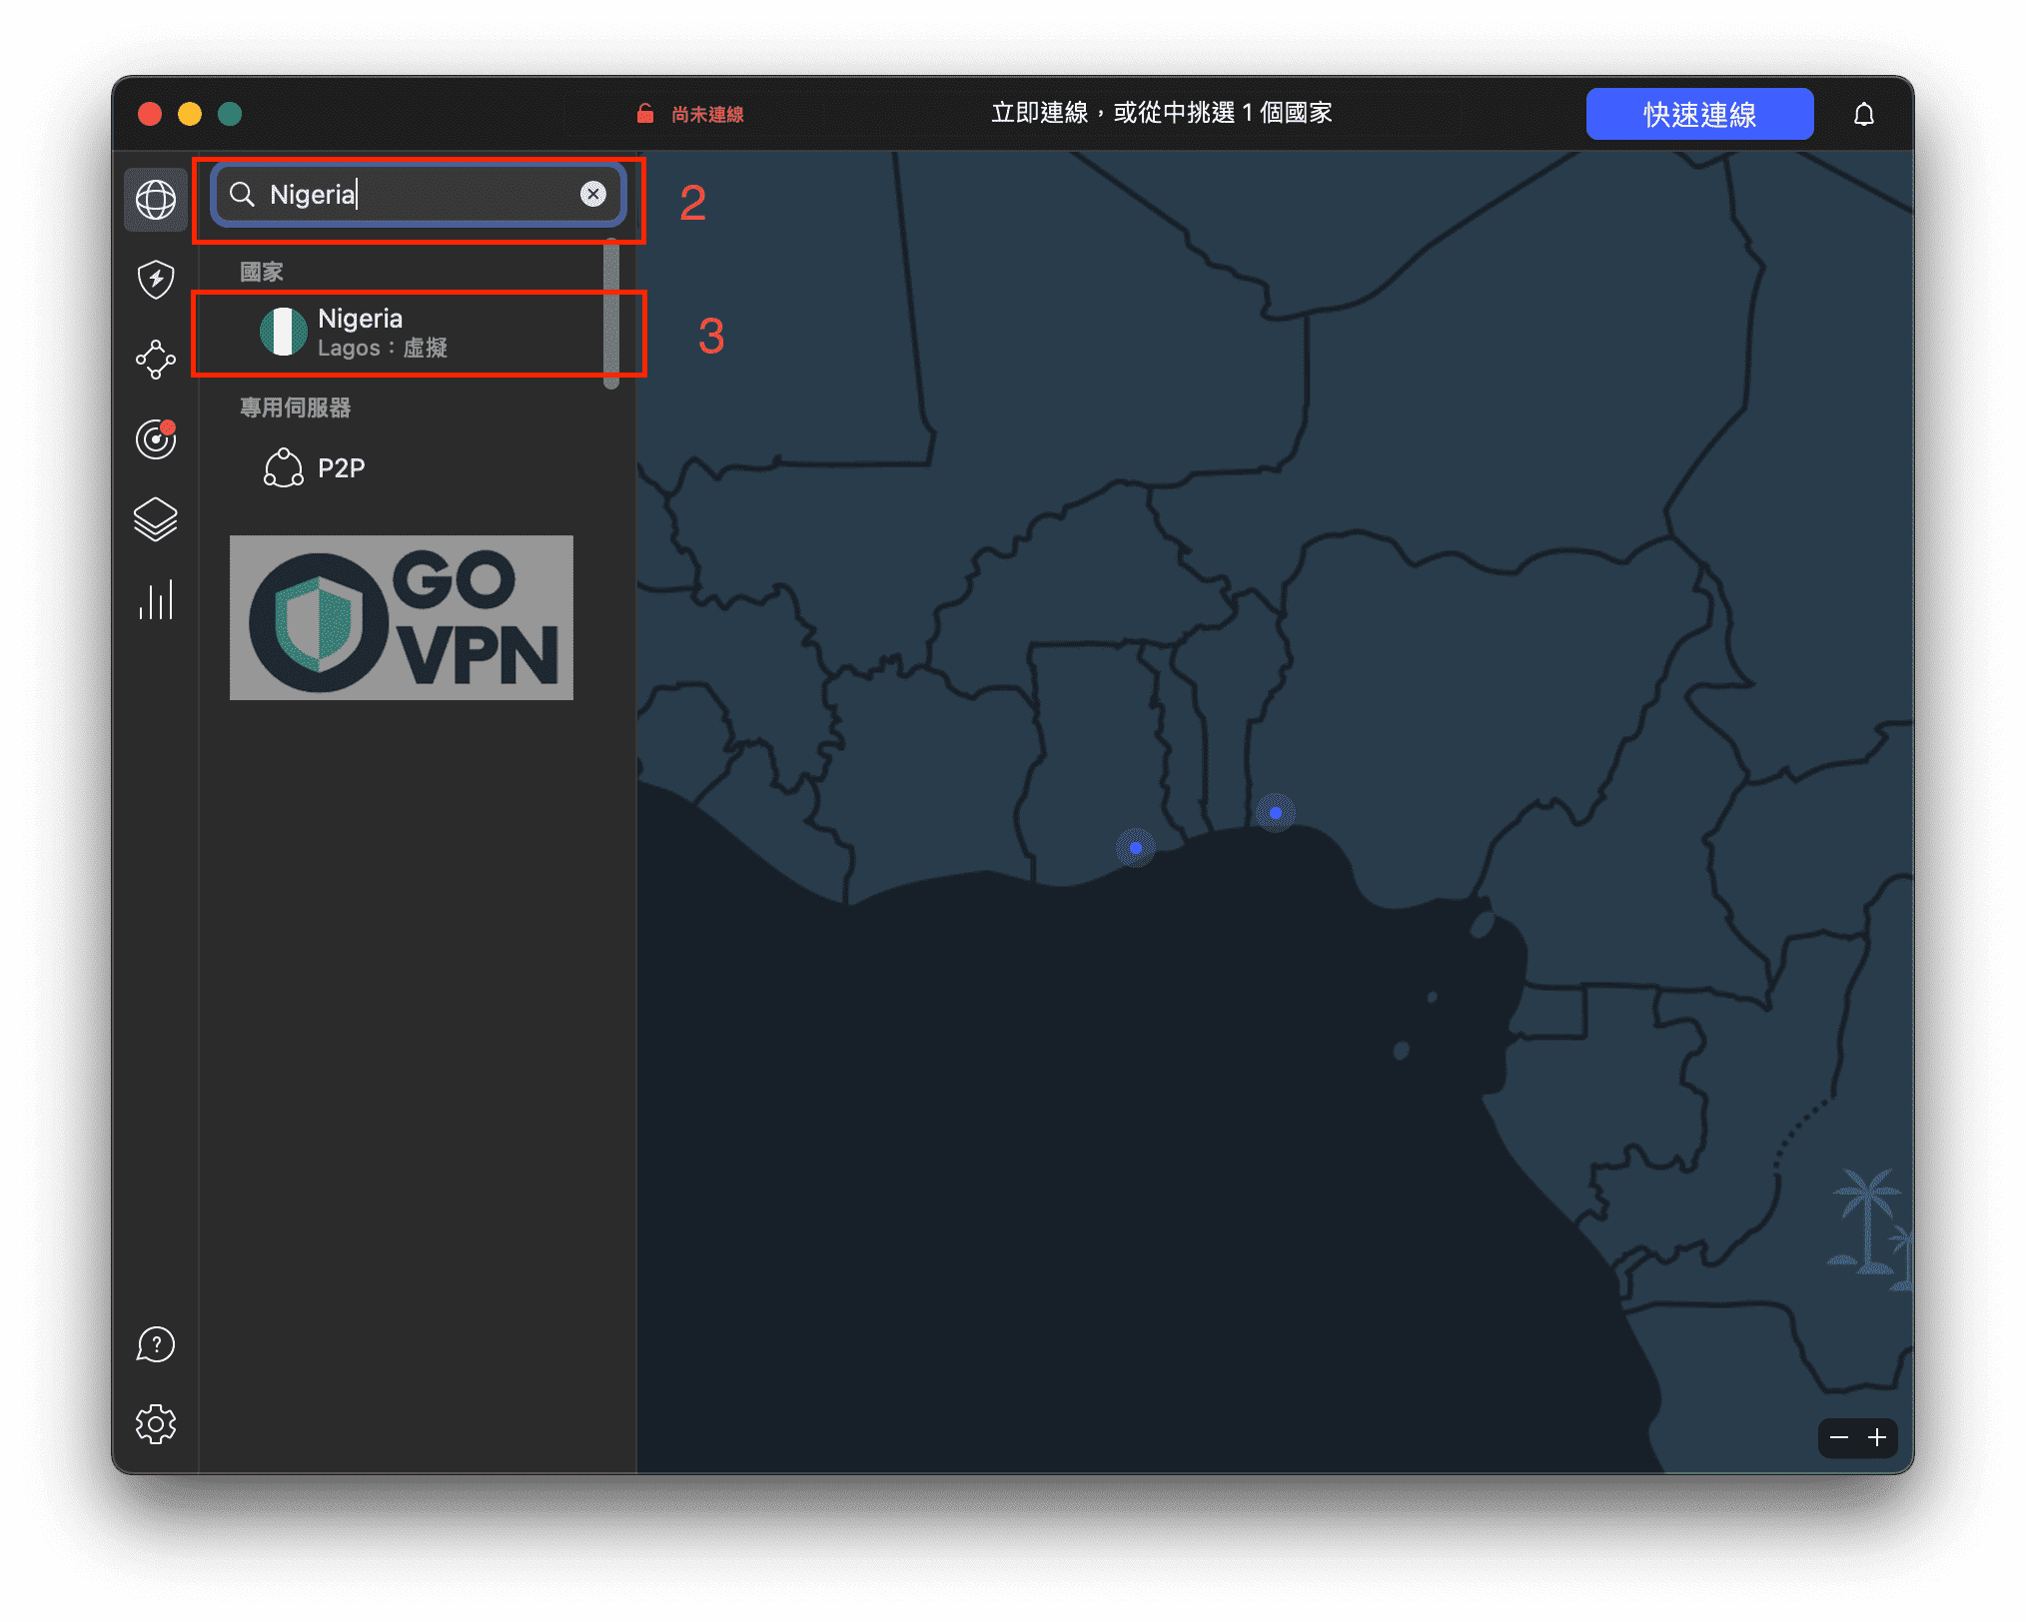The width and height of the screenshot is (2026, 1622).
Task: Click the stacked layers sidebar icon
Action: [156, 519]
